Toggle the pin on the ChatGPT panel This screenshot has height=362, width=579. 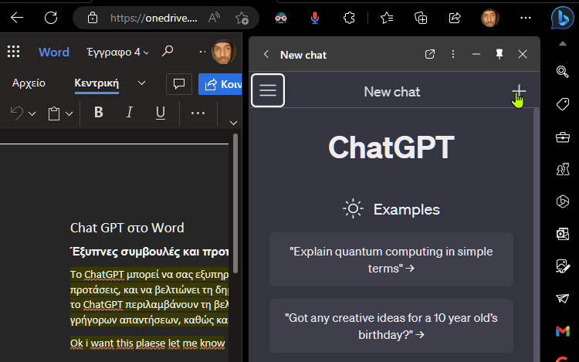(499, 54)
